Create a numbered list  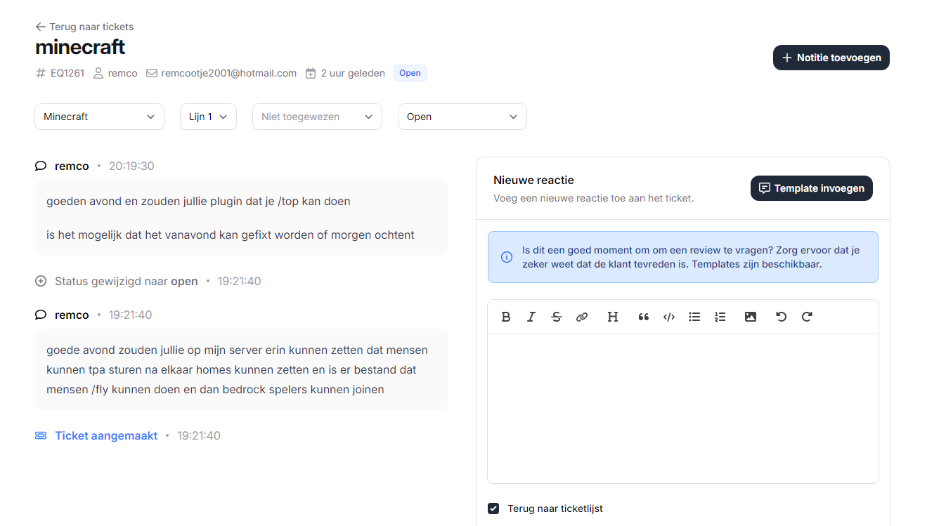pos(720,317)
